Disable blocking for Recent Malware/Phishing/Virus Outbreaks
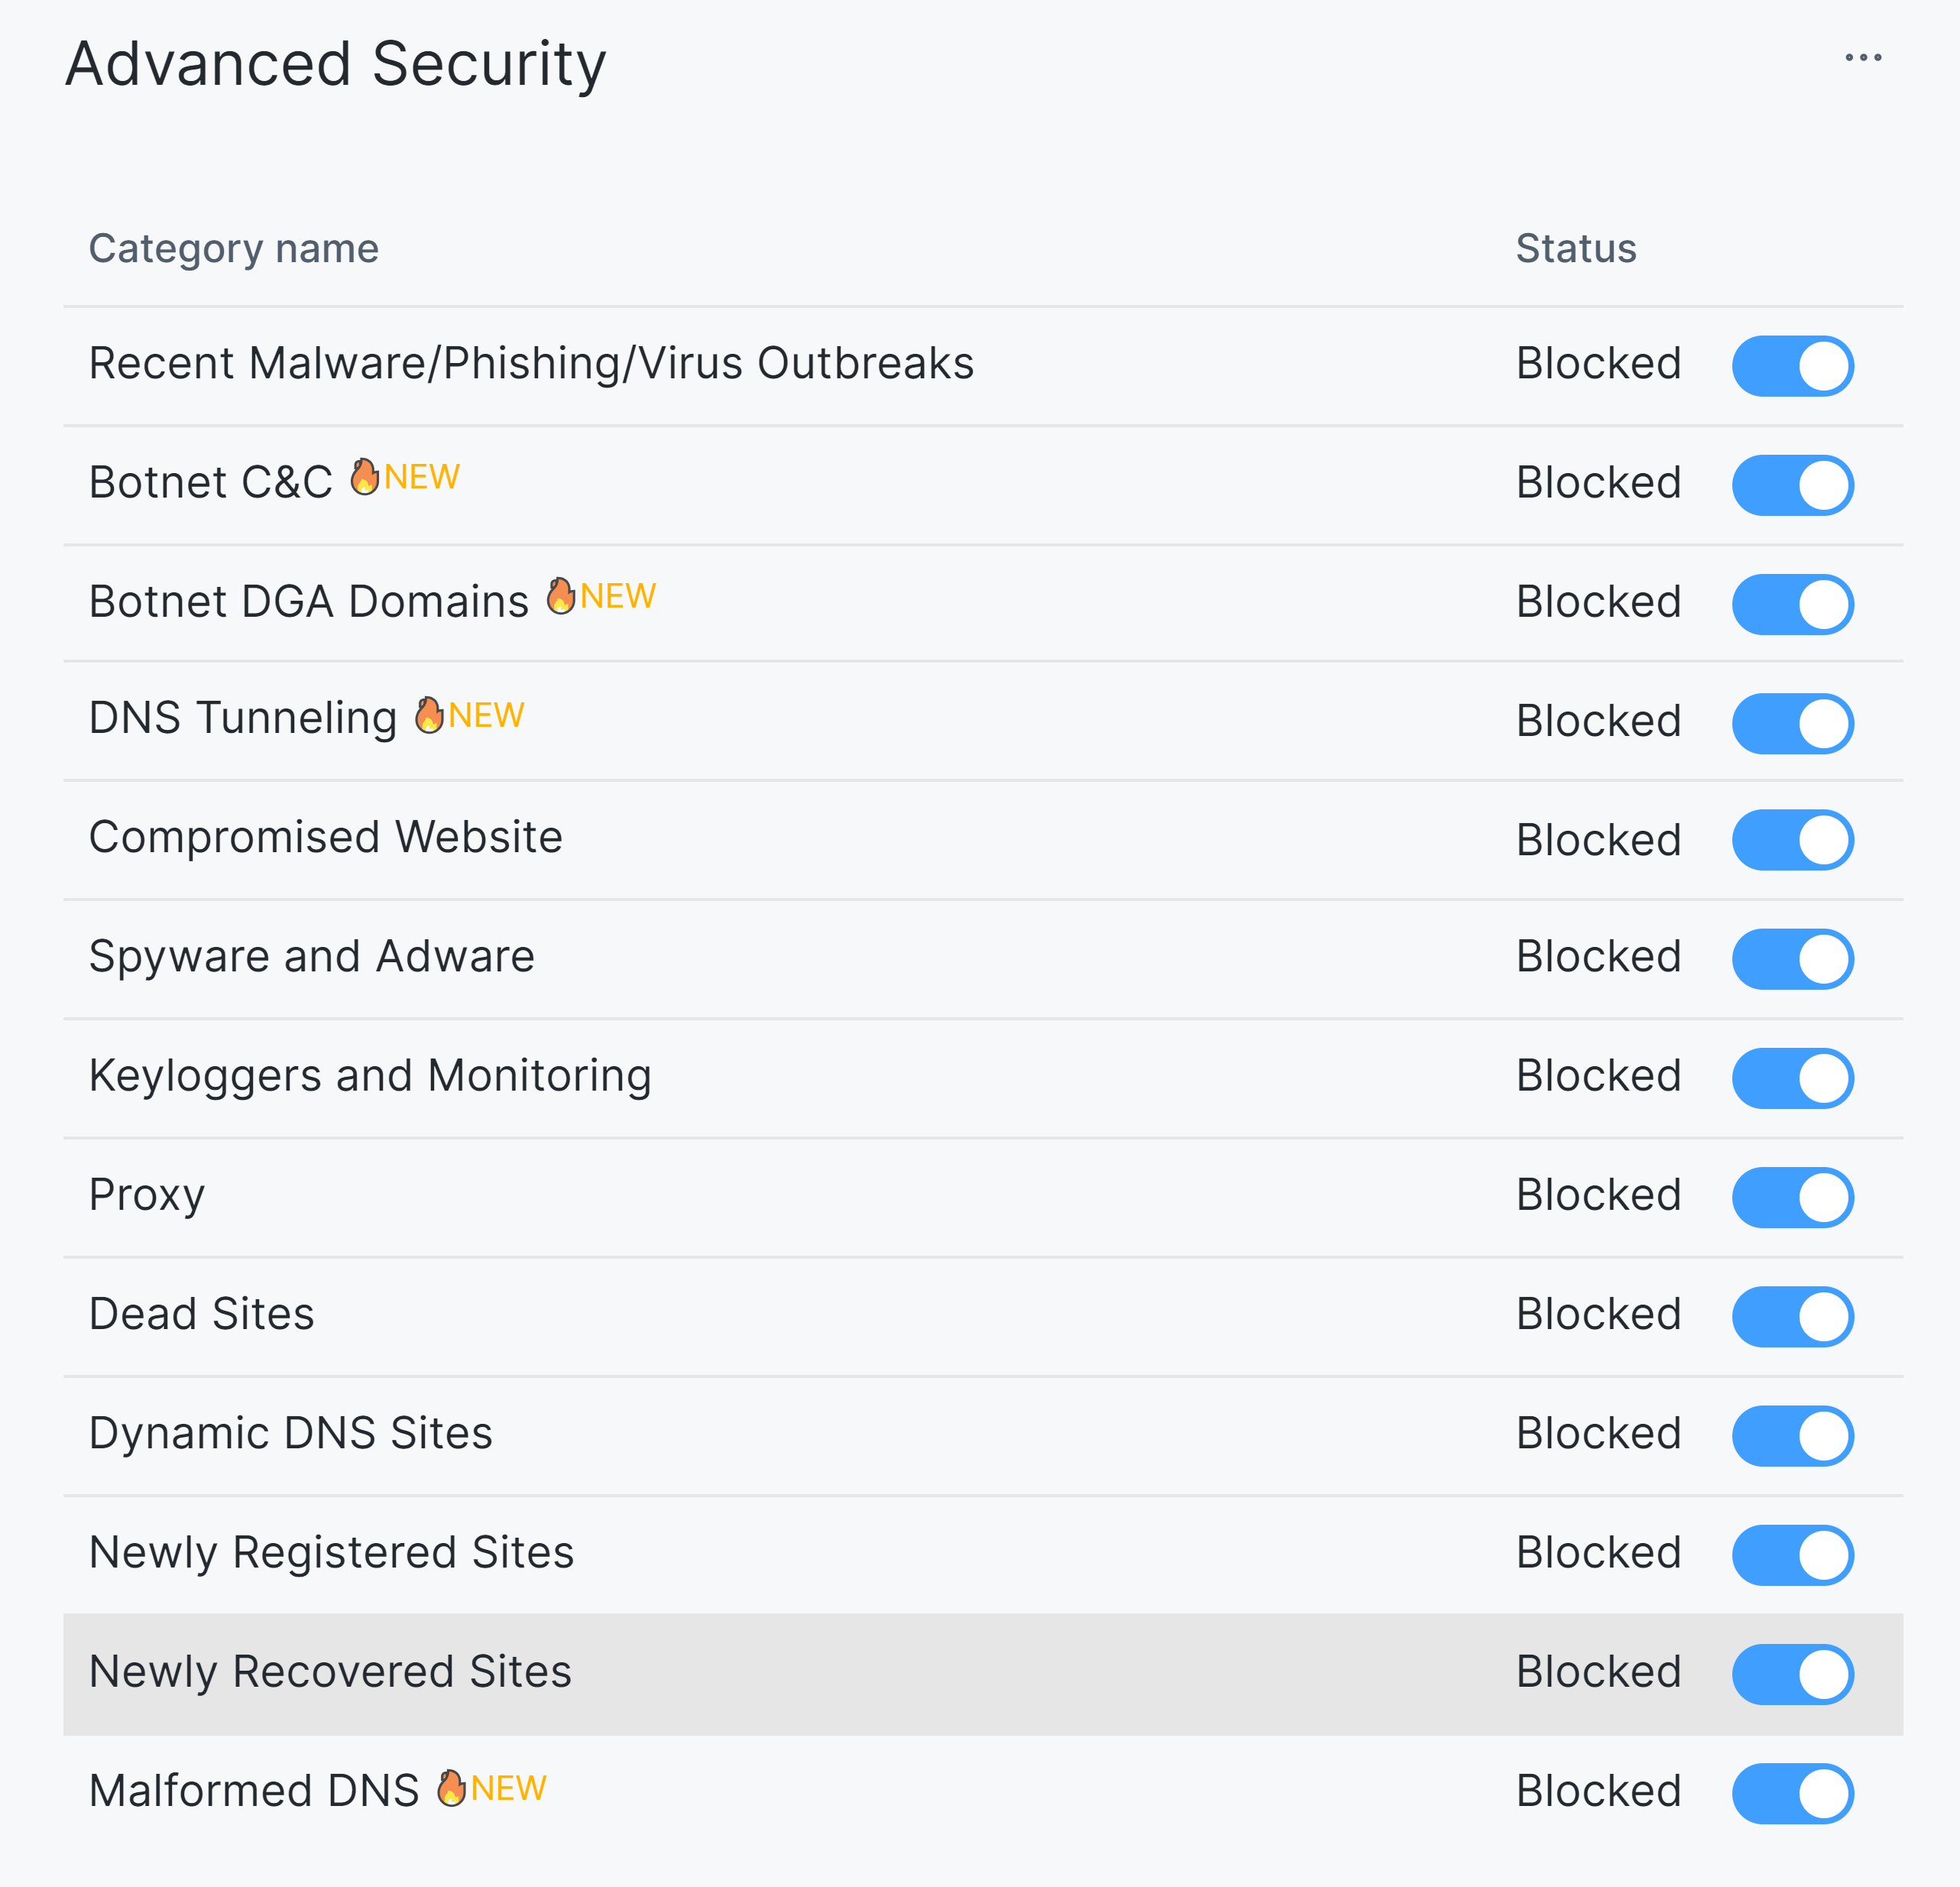Image resolution: width=1960 pixels, height=1887 pixels. point(1793,366)
